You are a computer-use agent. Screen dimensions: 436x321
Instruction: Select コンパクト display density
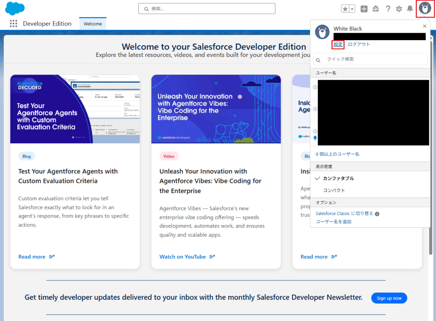click(334, 190)
